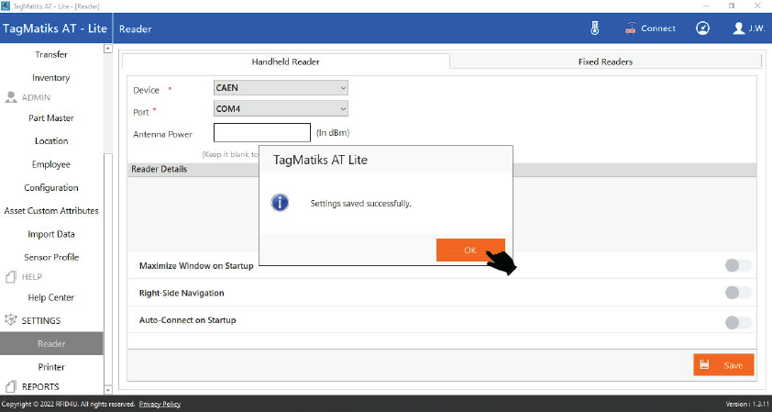Click the Antenna Power input field
Image resolution: width=772 pixels, height=412 pixels.
[261, 133]
